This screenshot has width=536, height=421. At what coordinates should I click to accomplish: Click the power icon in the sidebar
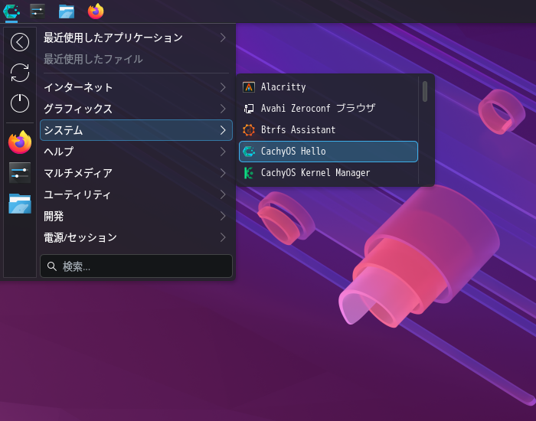[x=20, y=103]
